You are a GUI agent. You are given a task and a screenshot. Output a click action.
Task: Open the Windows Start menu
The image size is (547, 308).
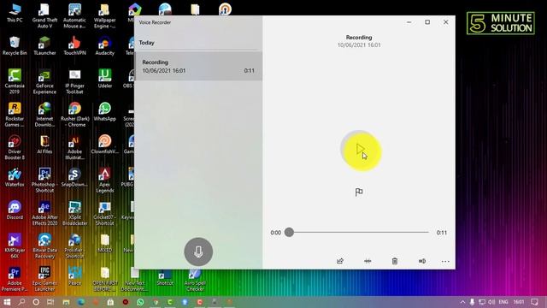pos(7,302)
